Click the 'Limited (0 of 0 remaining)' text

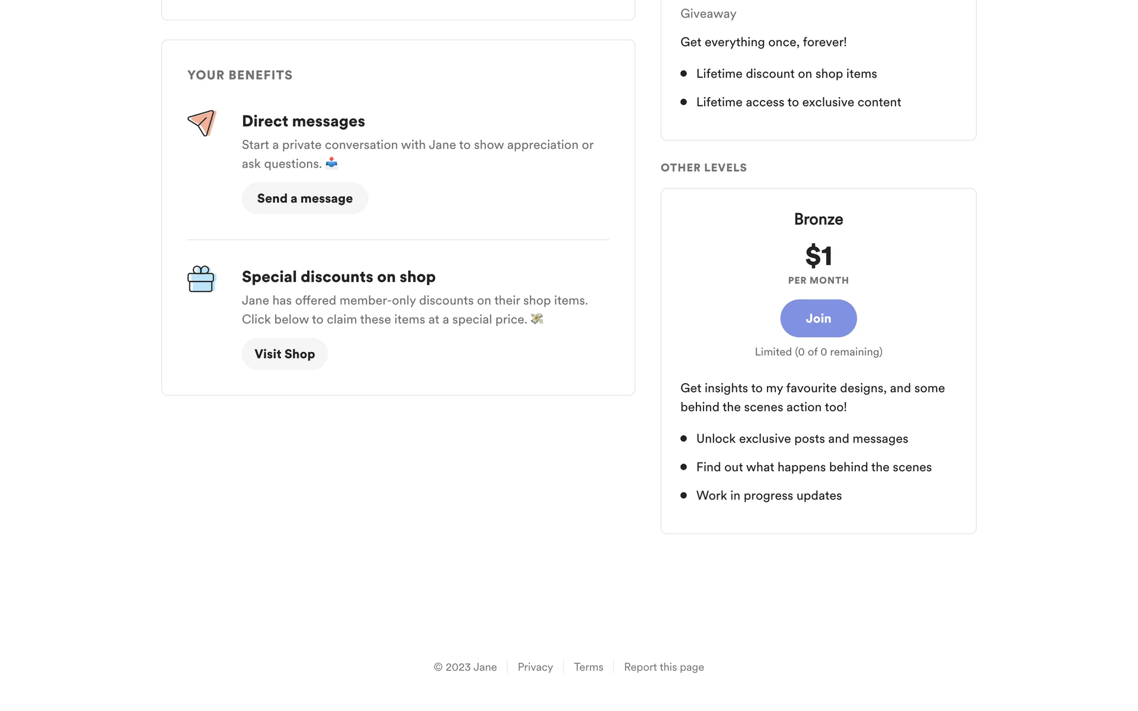(x=818, y=352)
